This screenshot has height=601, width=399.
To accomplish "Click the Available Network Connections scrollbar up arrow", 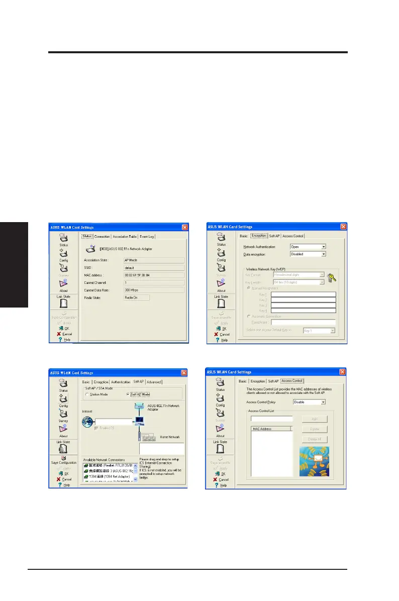I will pyautogui.click(x=135, y=466).
